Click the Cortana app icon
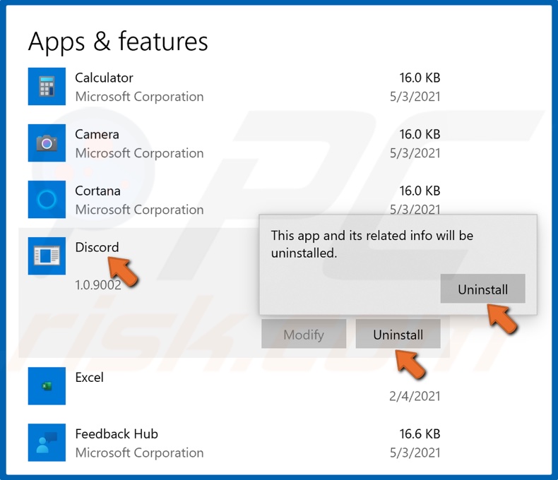This screenshot has width=558, height=480. (47, 200)
